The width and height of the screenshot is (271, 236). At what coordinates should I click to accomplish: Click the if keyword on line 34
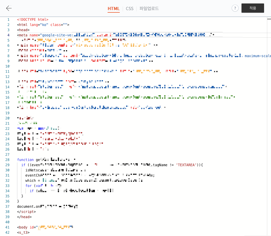point(32,191)
